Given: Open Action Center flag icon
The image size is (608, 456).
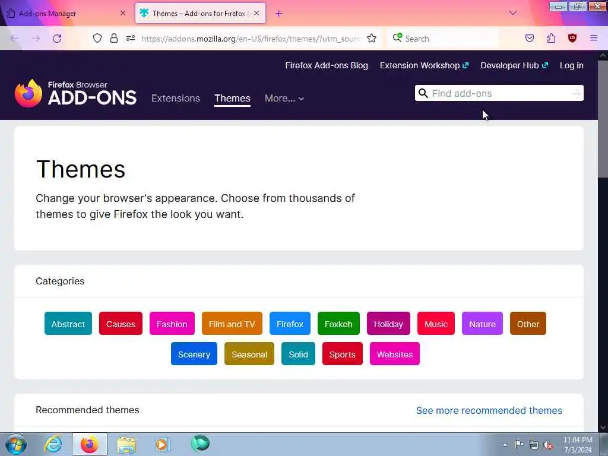Looking at the screenshot, I should point(519,444).
